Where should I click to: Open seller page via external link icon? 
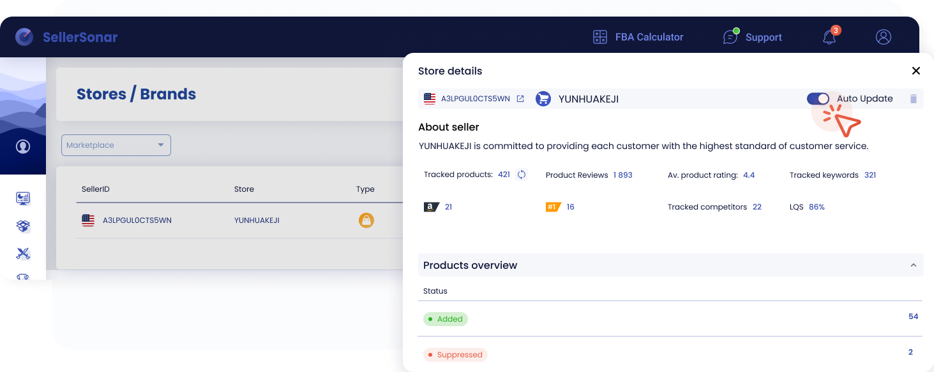pos(520,99)
